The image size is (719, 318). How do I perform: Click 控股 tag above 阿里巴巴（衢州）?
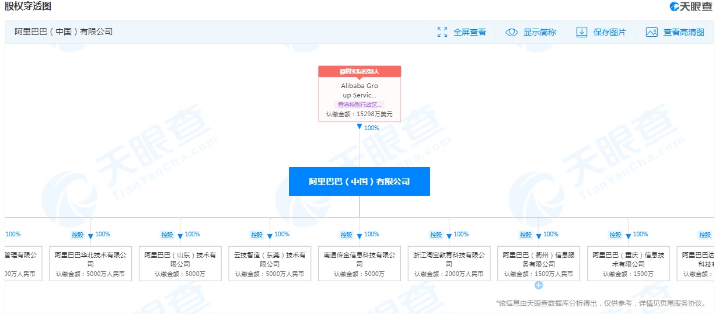pyautogui.click(x=526, y=235)
